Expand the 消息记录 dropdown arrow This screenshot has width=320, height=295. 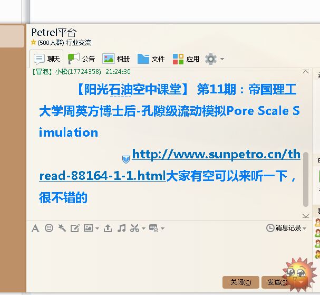[305, 228]
